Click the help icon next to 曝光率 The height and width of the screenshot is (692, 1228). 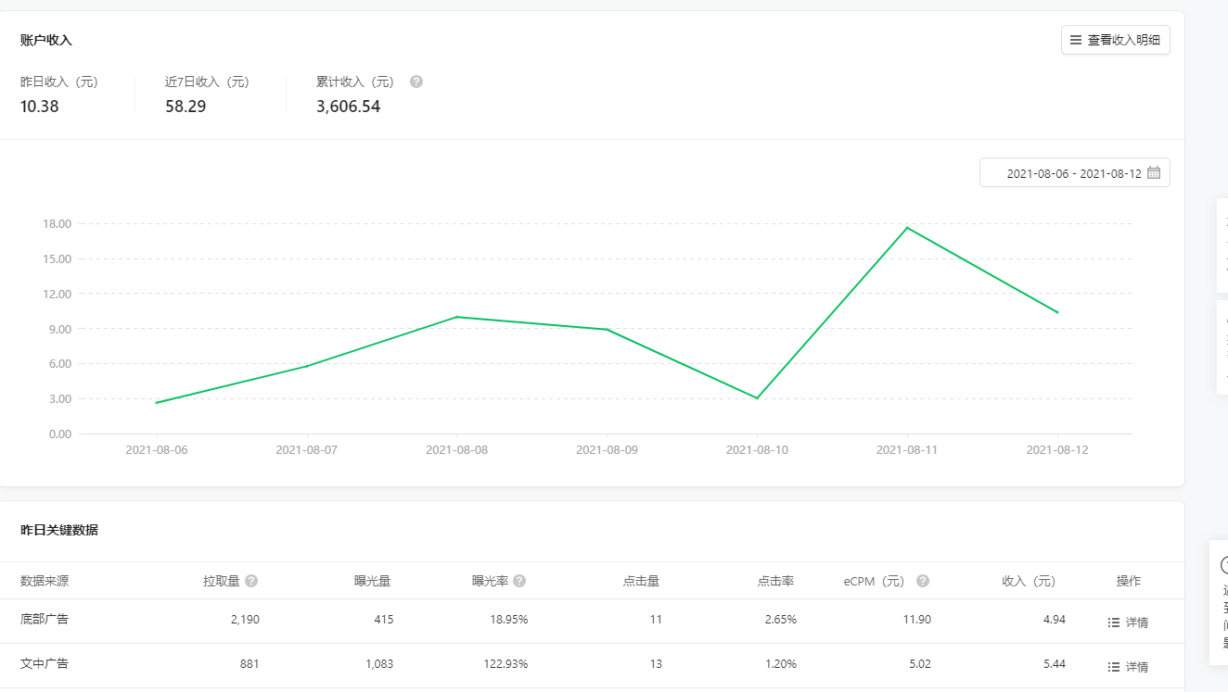(x=519, y=581)
